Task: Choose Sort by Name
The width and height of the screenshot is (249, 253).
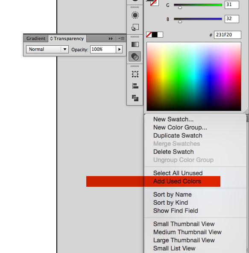Action: [x=173, y=194]
